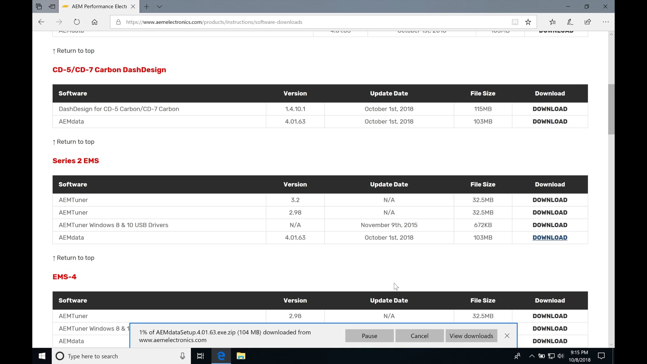Open the Settings and more menu
647x364 pixels.
606,22
